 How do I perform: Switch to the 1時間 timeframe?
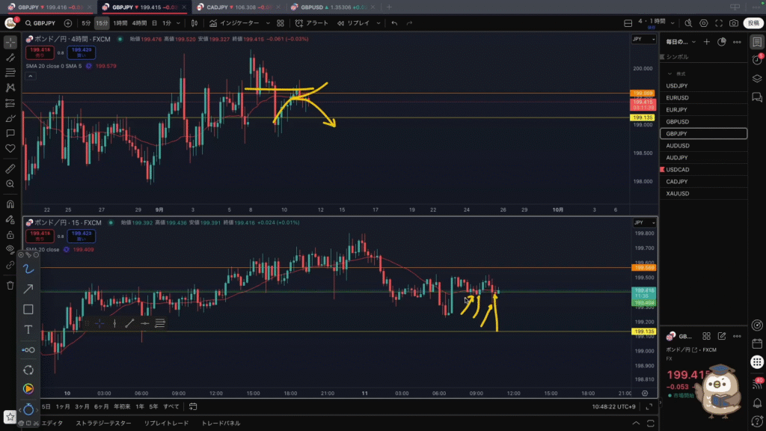coord(120,23)
